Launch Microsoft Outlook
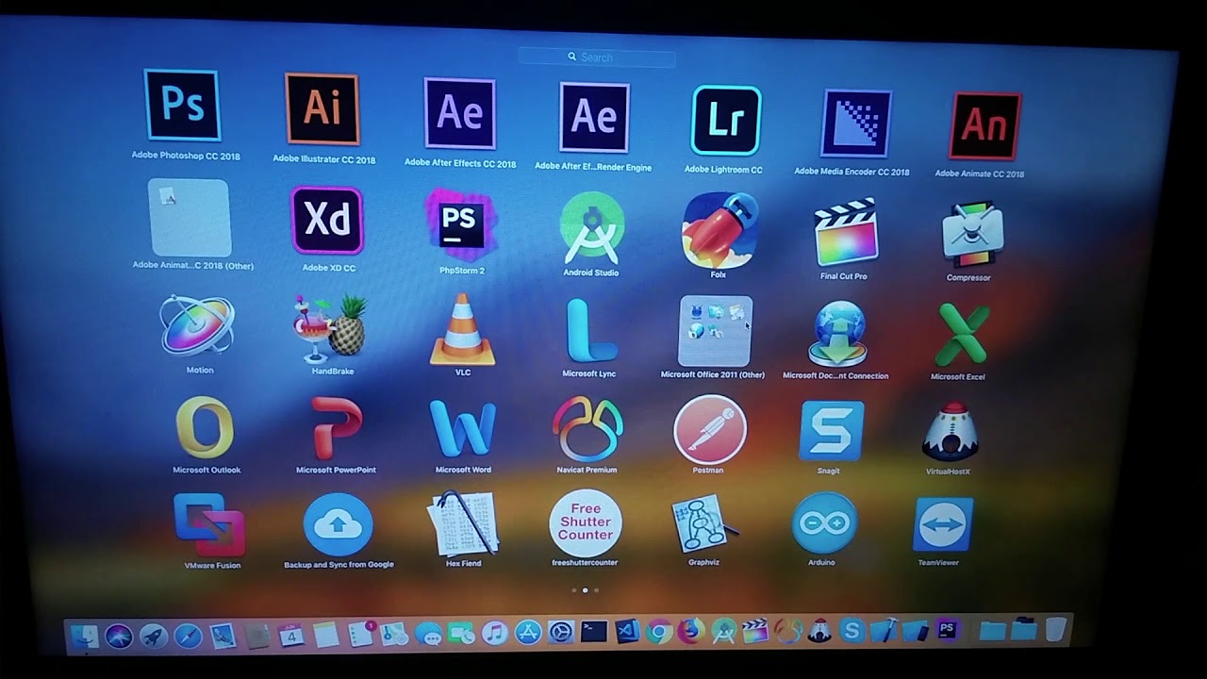This screenshot has height=679, width=1207. tap(205, 427)
